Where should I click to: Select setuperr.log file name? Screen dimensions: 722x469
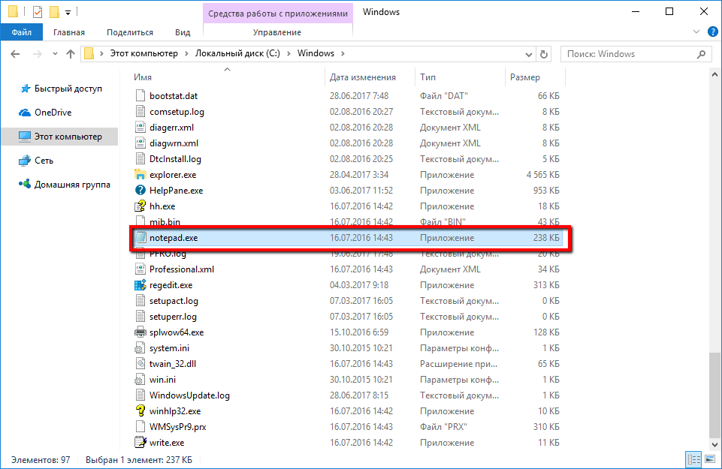173,317
